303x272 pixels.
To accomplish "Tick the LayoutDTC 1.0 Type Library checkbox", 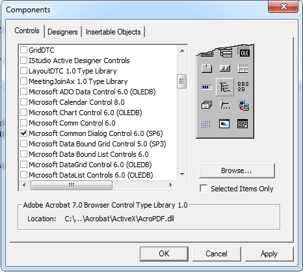I will pyautogui.click(x=23, y=71).
